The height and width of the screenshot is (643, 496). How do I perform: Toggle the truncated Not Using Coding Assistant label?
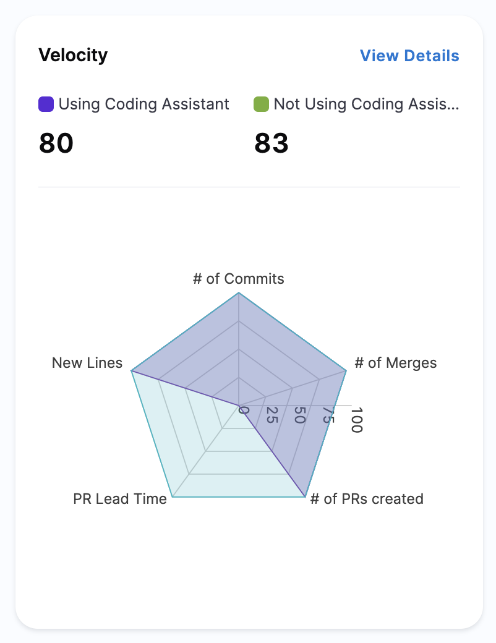(x=366, y=104)
